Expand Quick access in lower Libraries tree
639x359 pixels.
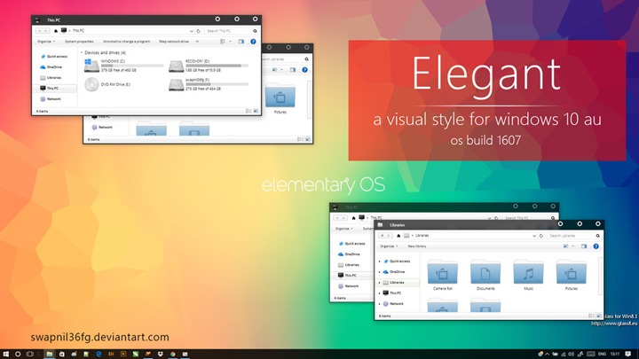(x=380, y=261)
